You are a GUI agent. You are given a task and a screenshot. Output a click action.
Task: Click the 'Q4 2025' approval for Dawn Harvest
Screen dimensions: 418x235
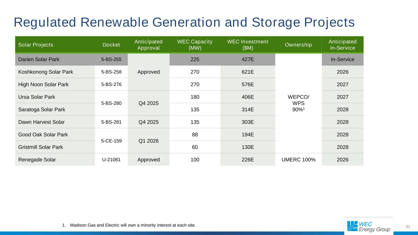(x=149, y=122)
